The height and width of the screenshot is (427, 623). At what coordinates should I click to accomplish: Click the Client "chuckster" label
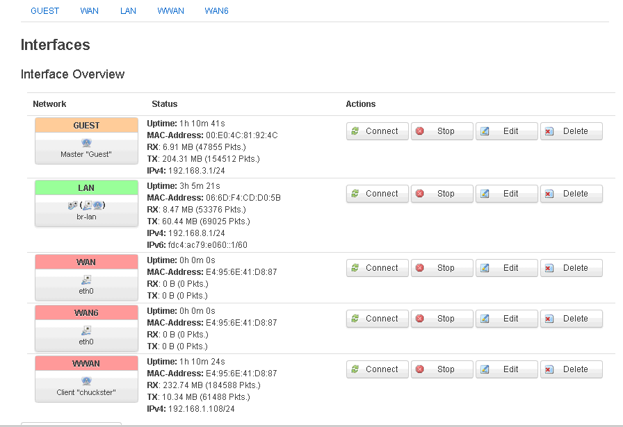coord(86,392)
